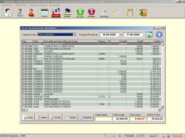Select the BORRACHARIA row

(91, 99)
